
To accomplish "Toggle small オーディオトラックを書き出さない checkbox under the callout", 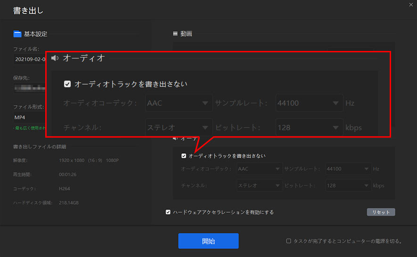I will pyautogui.click(x=184, y=156).
